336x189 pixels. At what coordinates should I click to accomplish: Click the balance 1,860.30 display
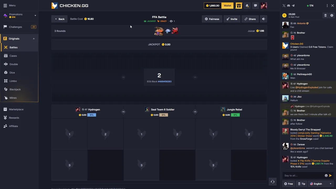[x=213, y=6]
